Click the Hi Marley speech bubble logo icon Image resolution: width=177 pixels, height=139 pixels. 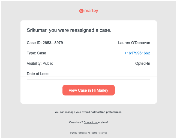[x=81, y=11]
